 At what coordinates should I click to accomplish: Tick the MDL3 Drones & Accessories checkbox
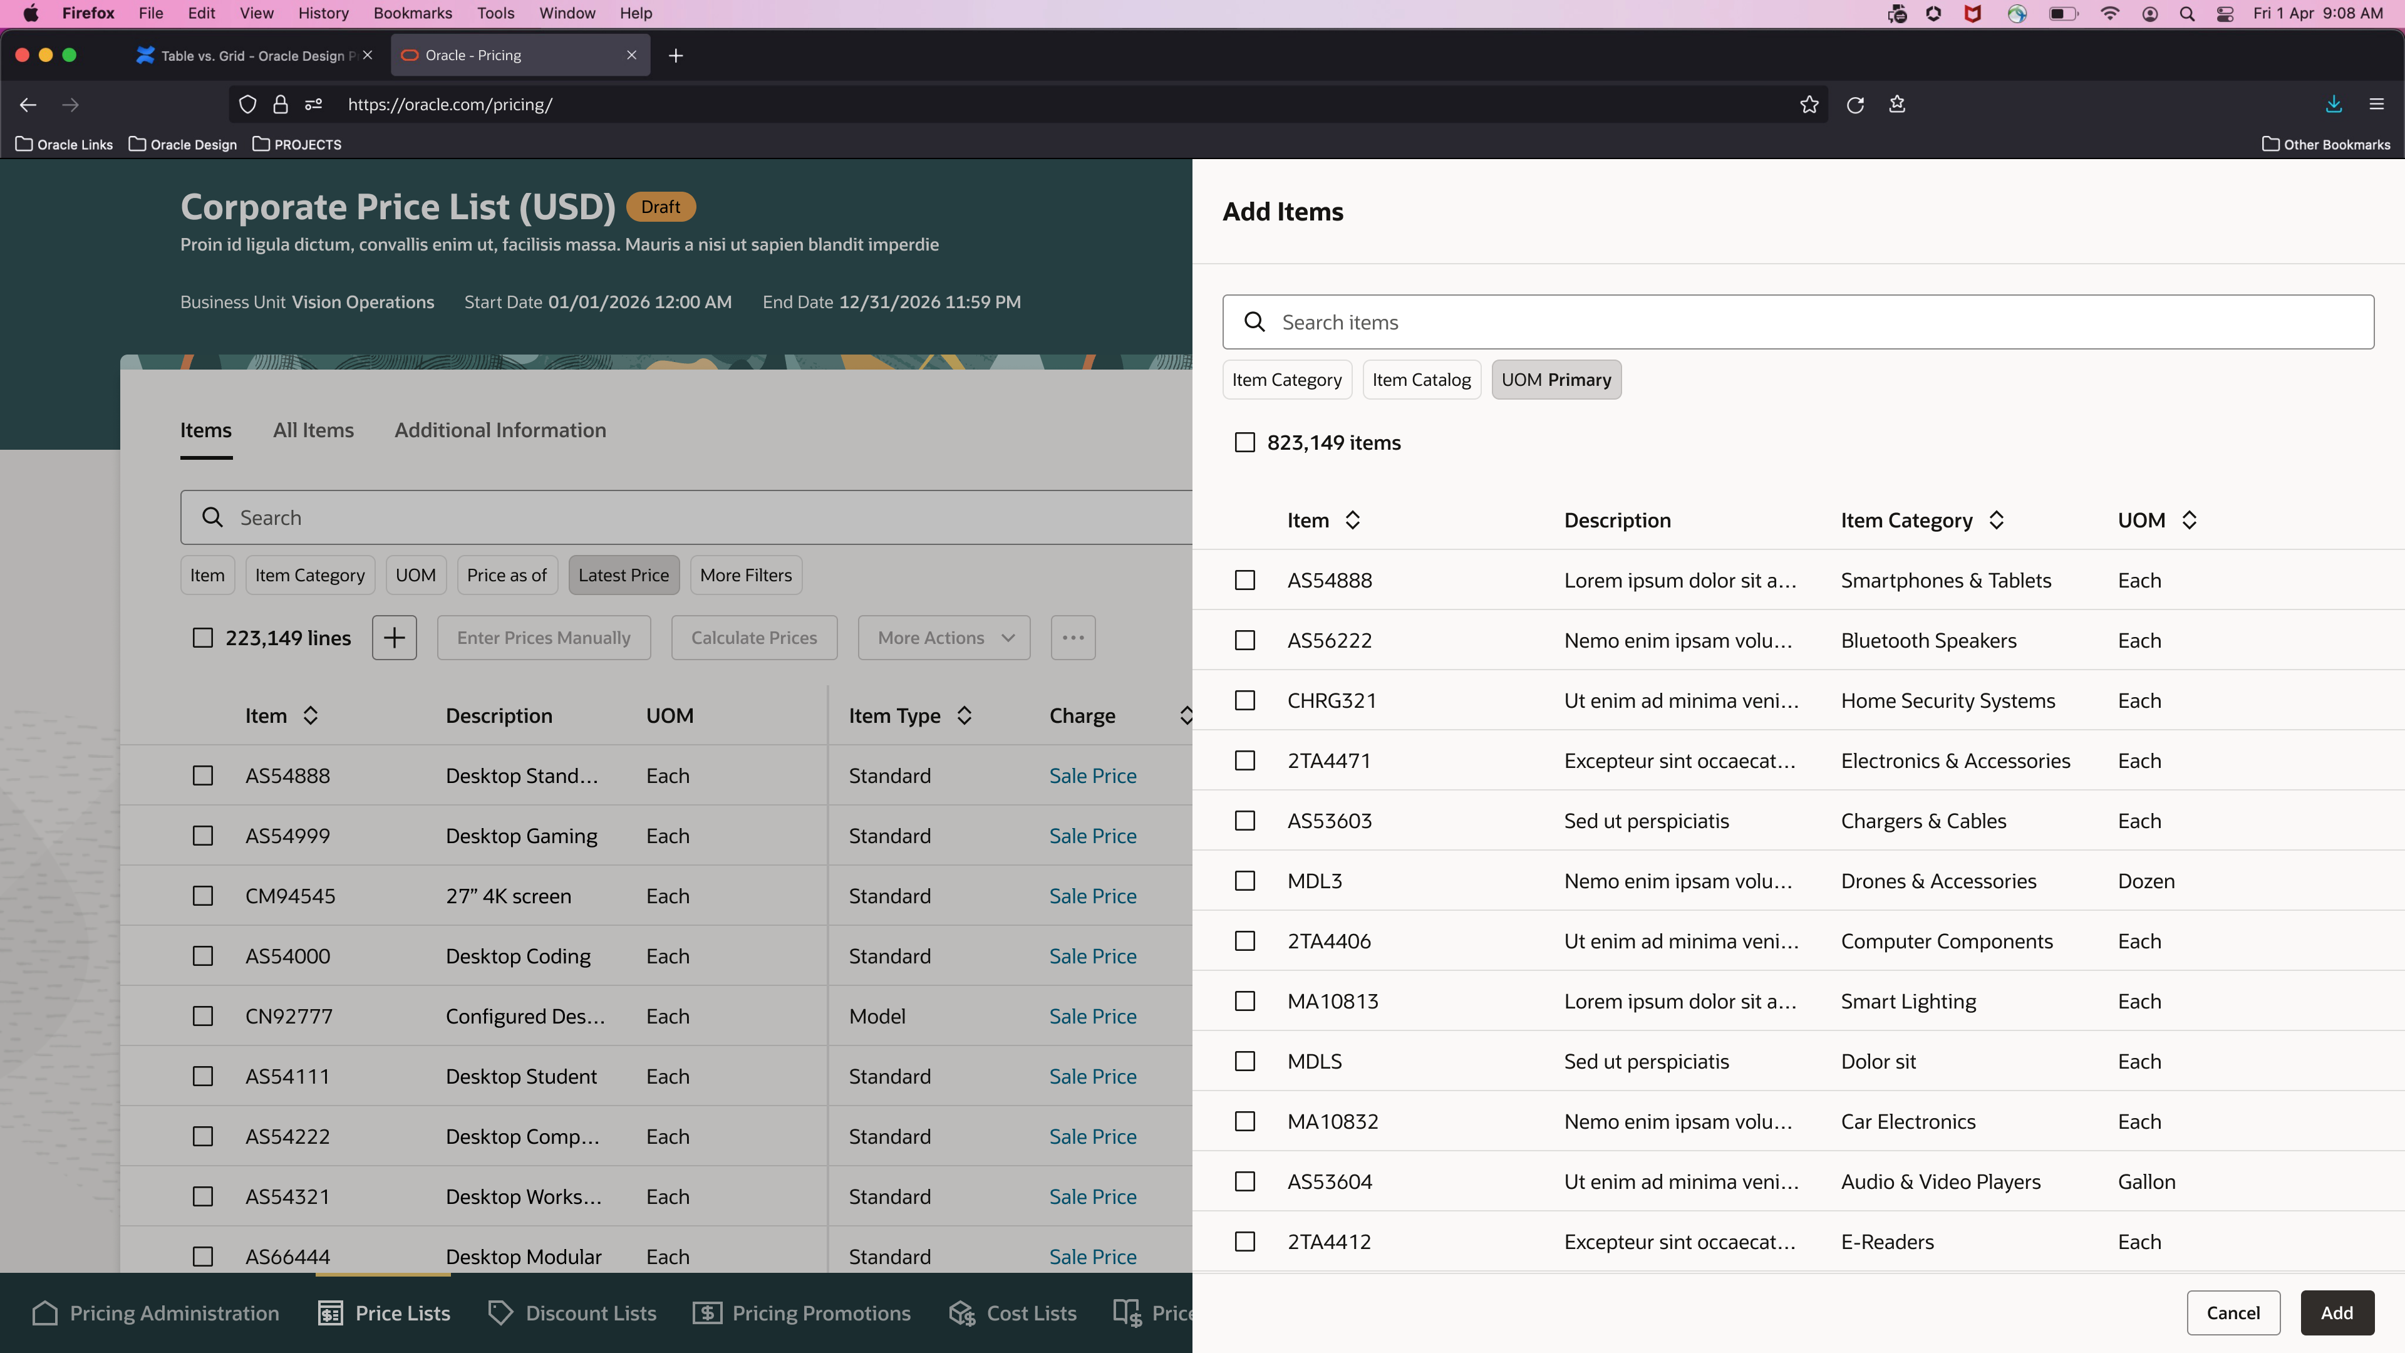tap(1244, 881)
